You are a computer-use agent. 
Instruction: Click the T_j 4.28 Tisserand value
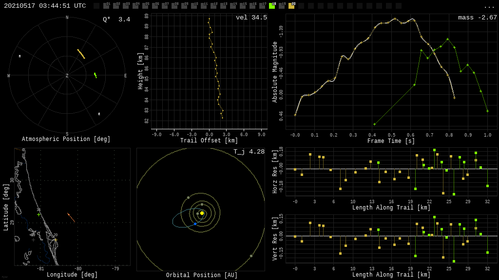[x=249, y=152]
